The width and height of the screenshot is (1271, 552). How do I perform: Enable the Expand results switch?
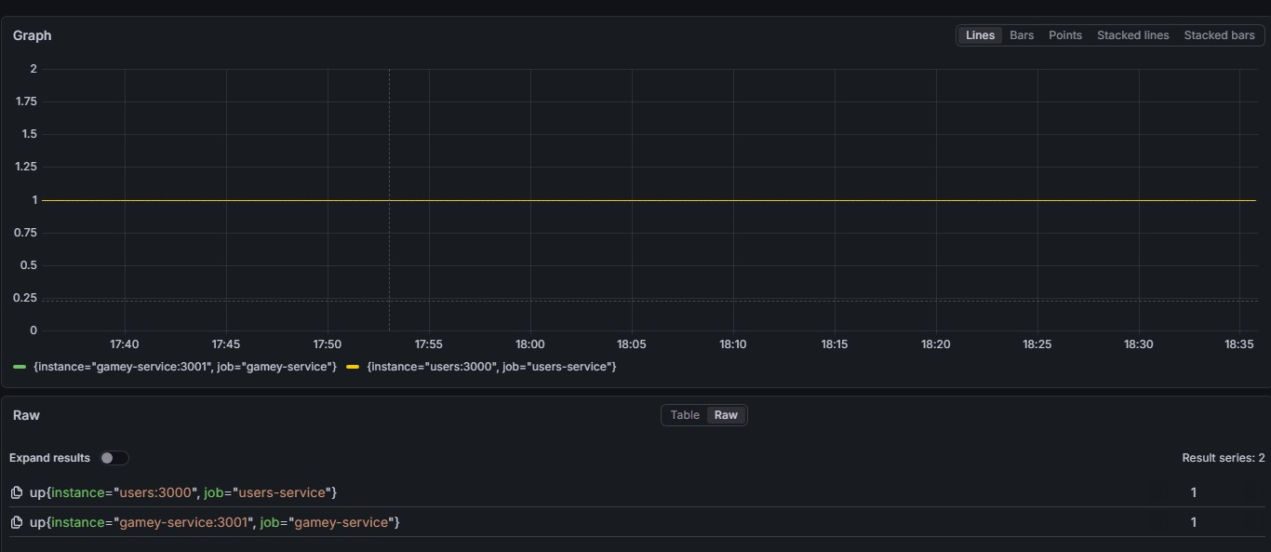tap(114, 458)
